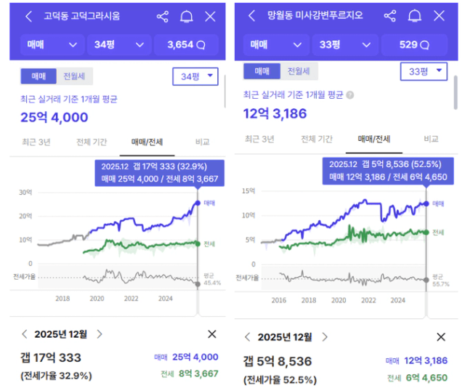
Task: Go back from 미사강변푸르지오 page
Action: coord(252,15)
